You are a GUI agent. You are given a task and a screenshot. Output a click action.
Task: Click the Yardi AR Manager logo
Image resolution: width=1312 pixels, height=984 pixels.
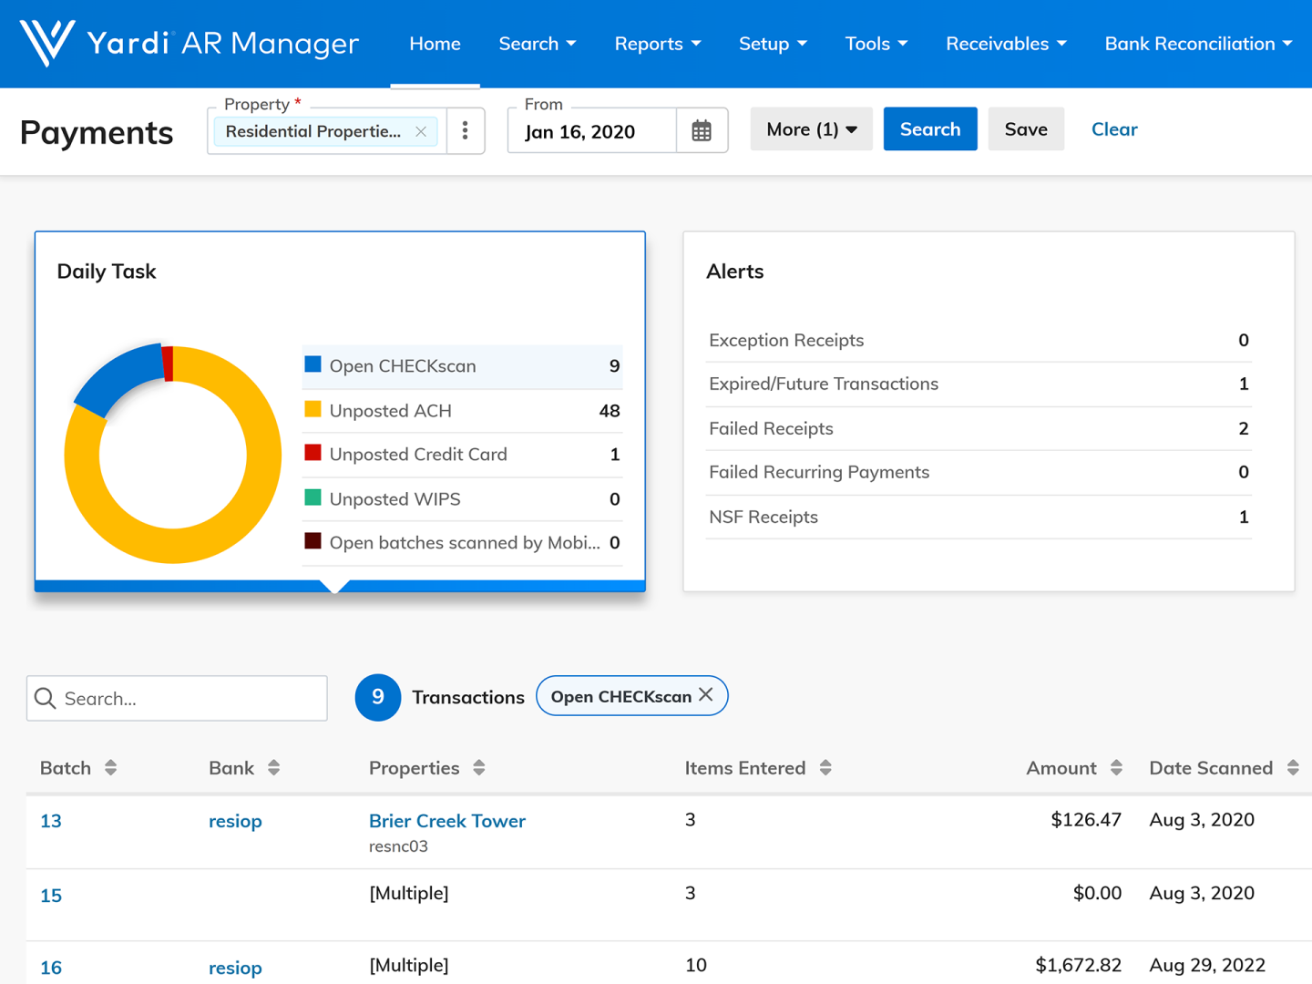coord(189,43)
